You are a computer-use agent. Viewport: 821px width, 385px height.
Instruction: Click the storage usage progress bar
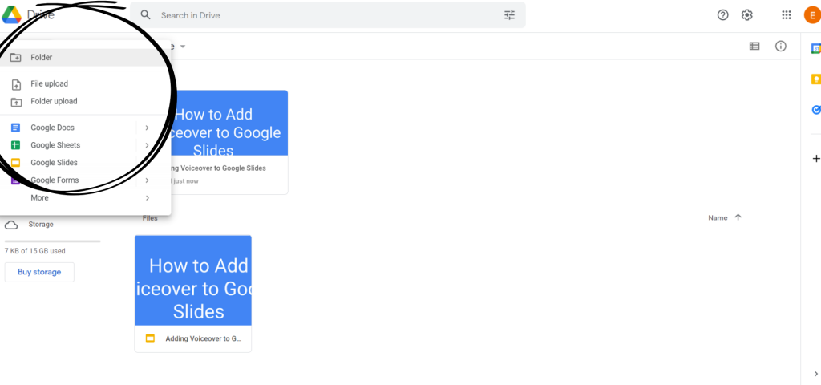(52, 241)
